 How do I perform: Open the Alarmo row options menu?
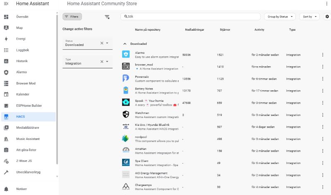coord(323,55)
